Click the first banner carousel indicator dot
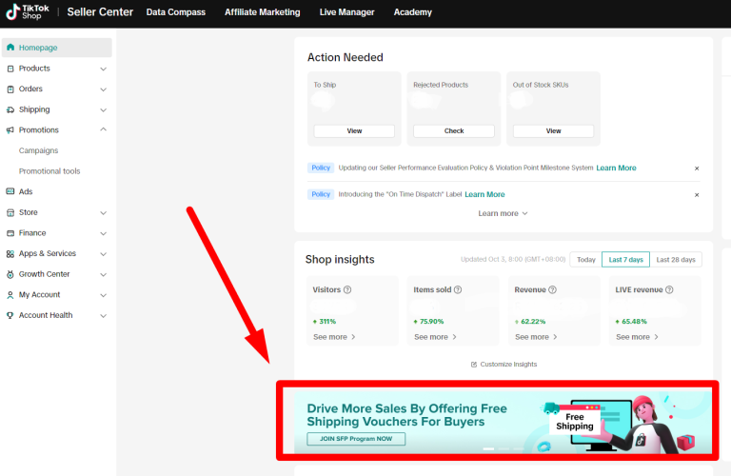The width and height of the screenshot is (731, 476). coord(488,448)
